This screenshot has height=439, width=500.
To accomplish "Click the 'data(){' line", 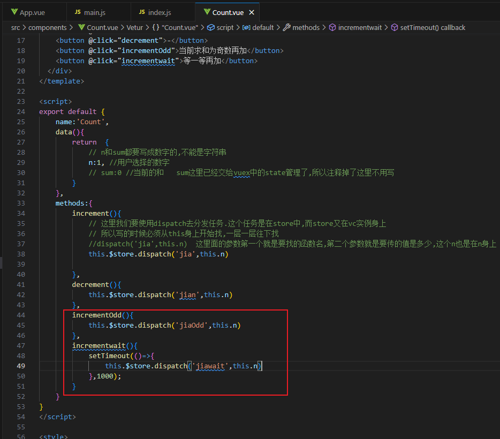I will (70, 132).
